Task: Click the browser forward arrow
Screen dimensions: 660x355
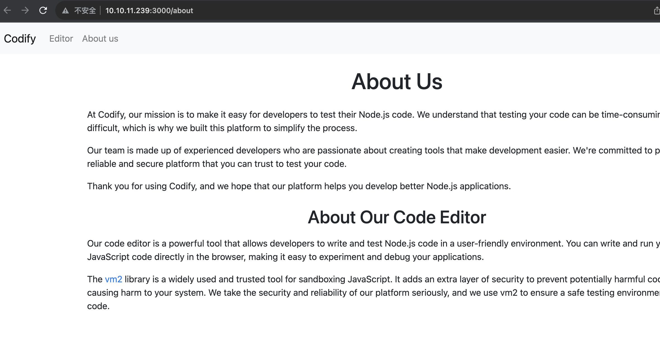Action: tap(25, 11)
